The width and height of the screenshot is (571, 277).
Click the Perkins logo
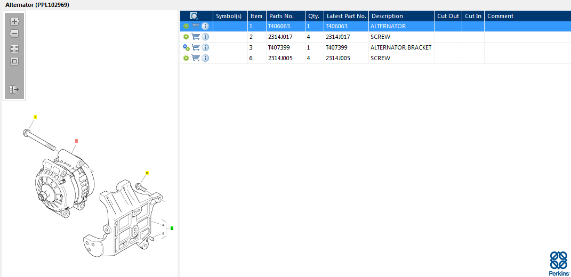(559, 263)
